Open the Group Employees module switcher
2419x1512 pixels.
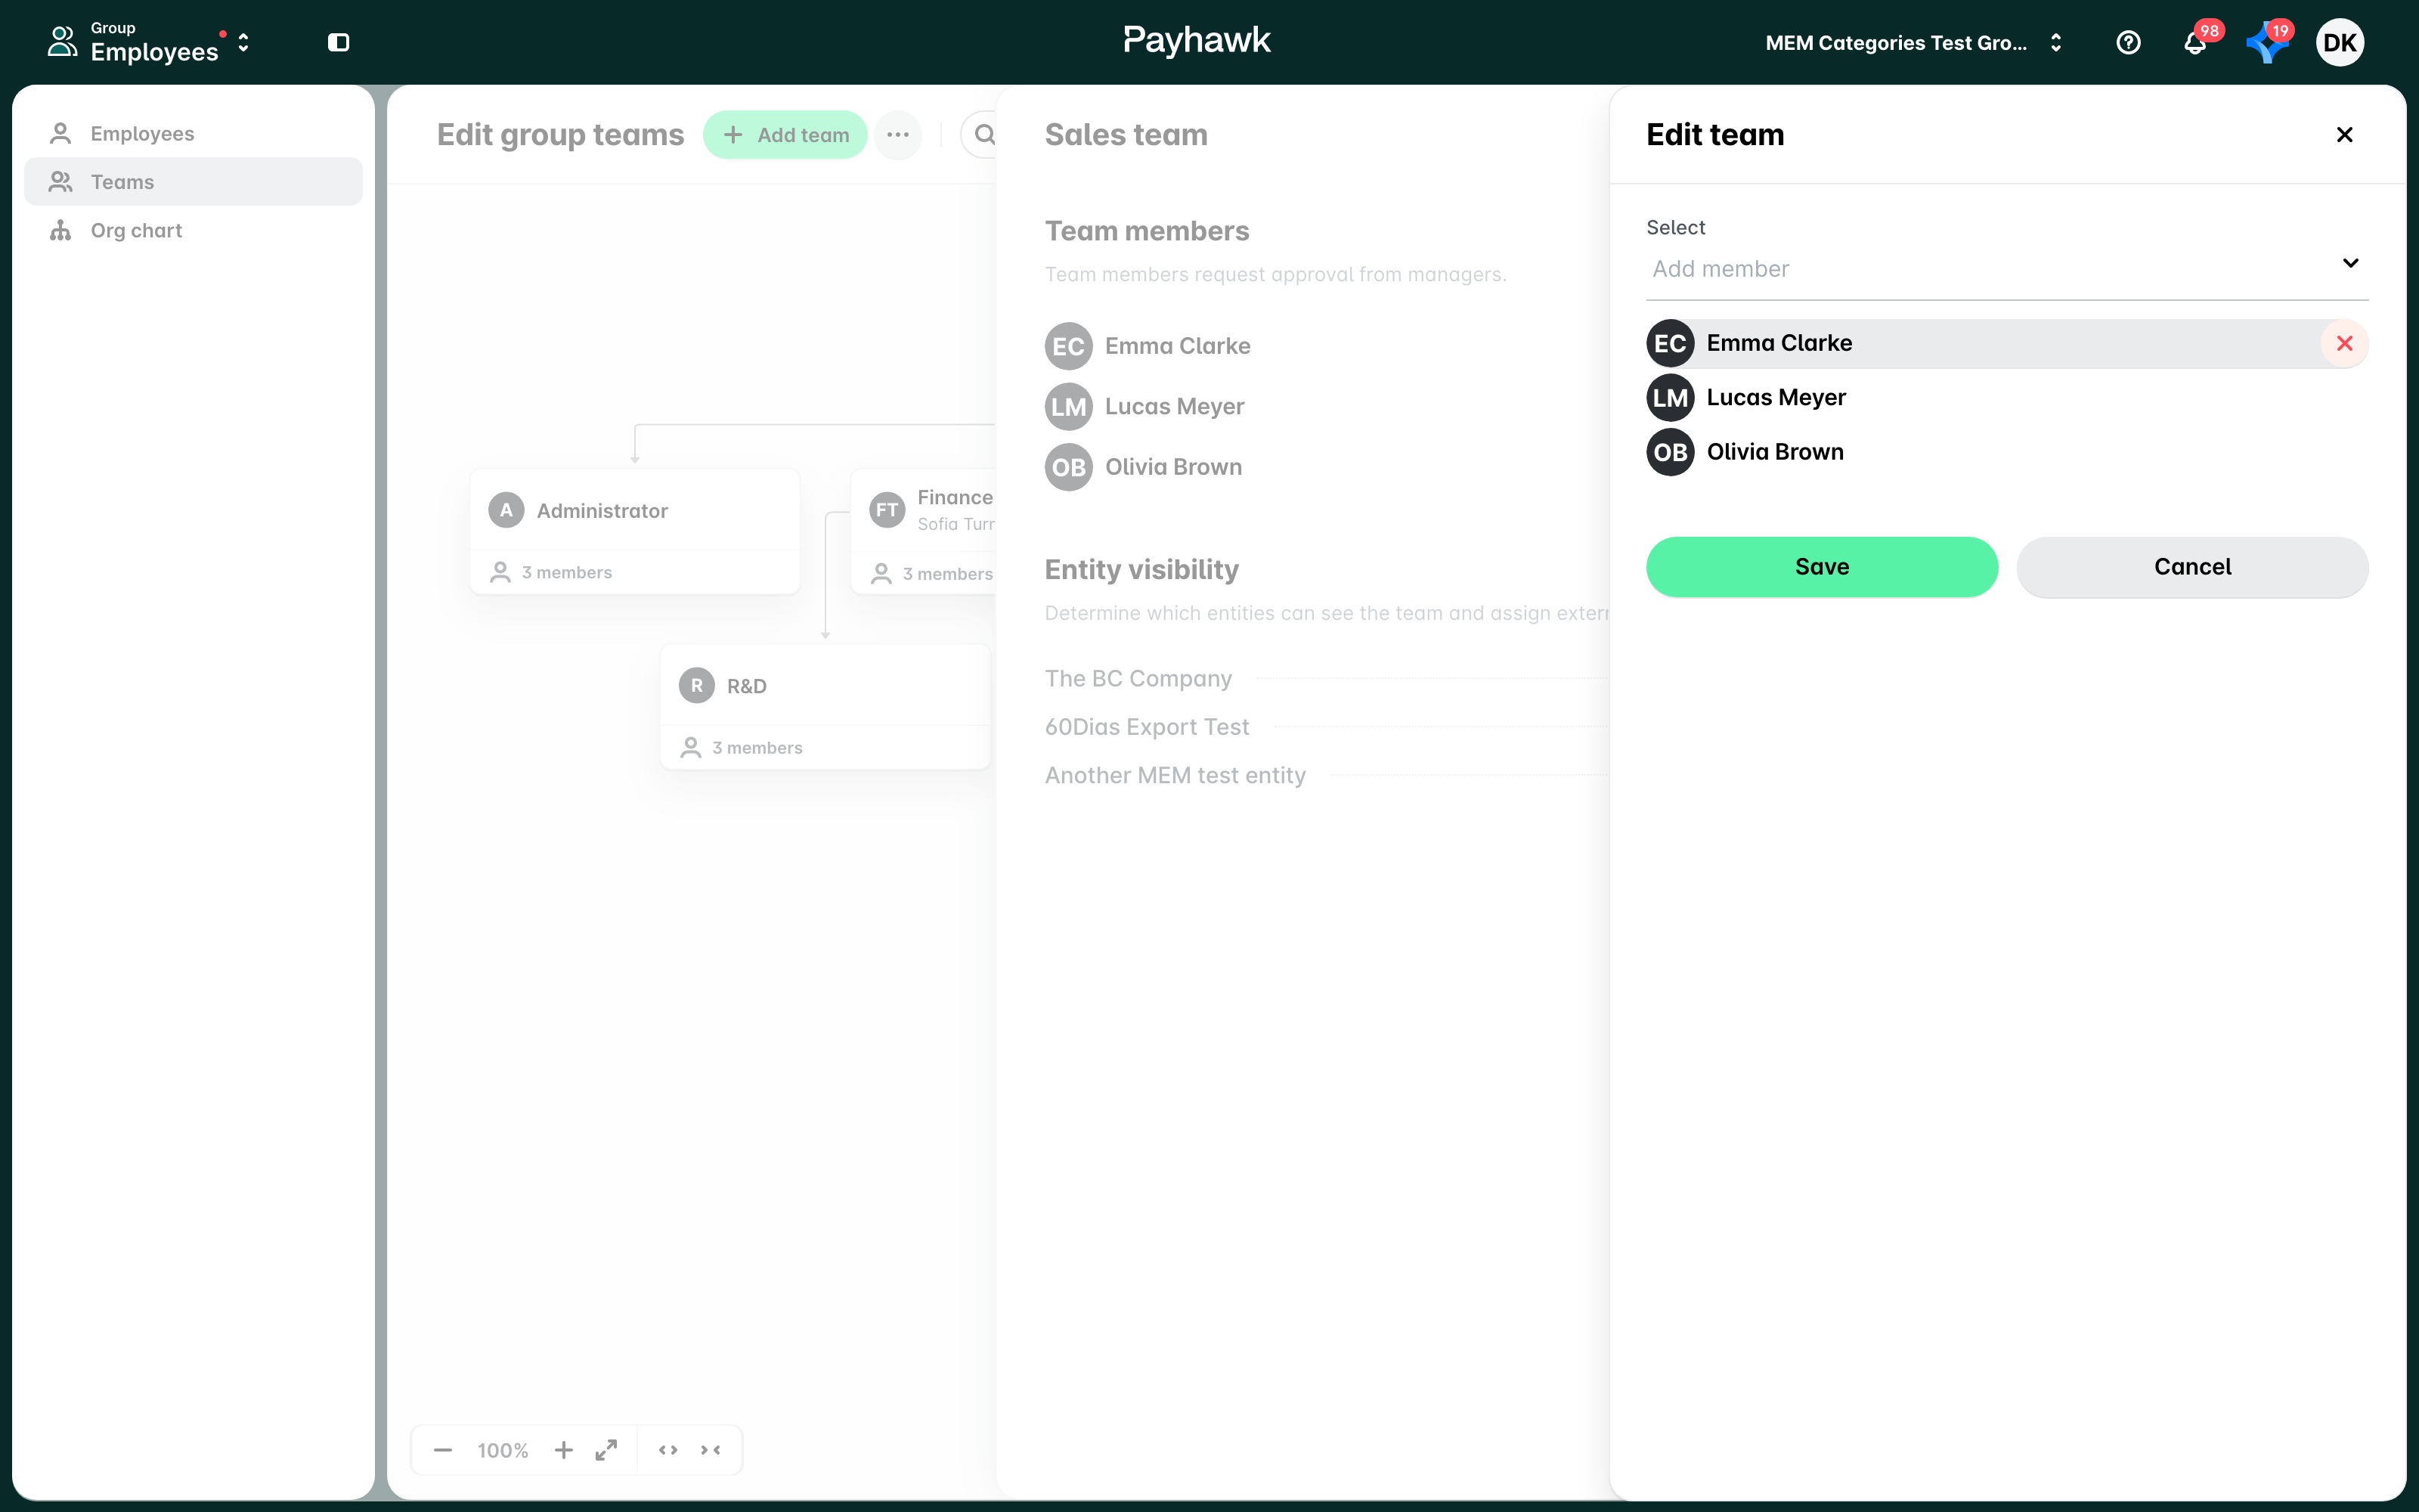[150, 42]
